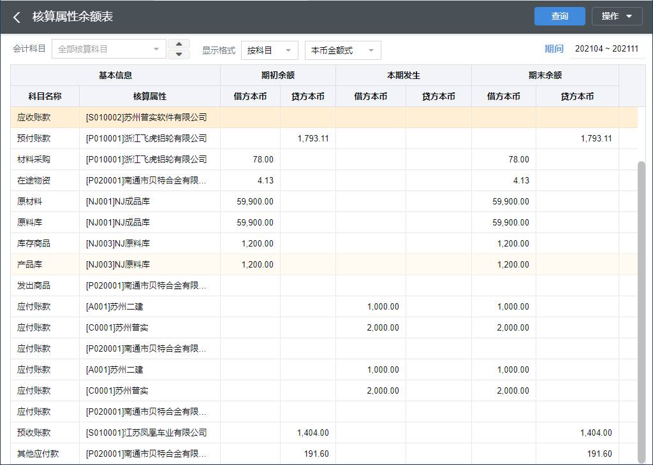This screenshot has height=465, width=653.
Task: Select the 库存商品 row cell
Action: (x=45, y=243)
